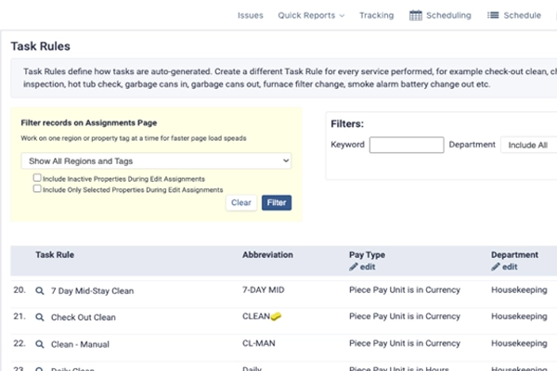The width and height of the screenshot is (557, 371).
Task: Go to the Issues menu item
Action: click(250, 15)
